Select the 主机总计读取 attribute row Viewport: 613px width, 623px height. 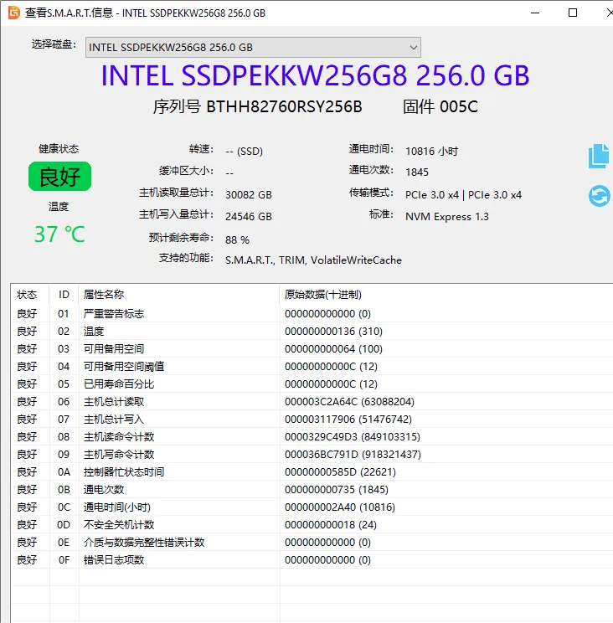point(312,401)
